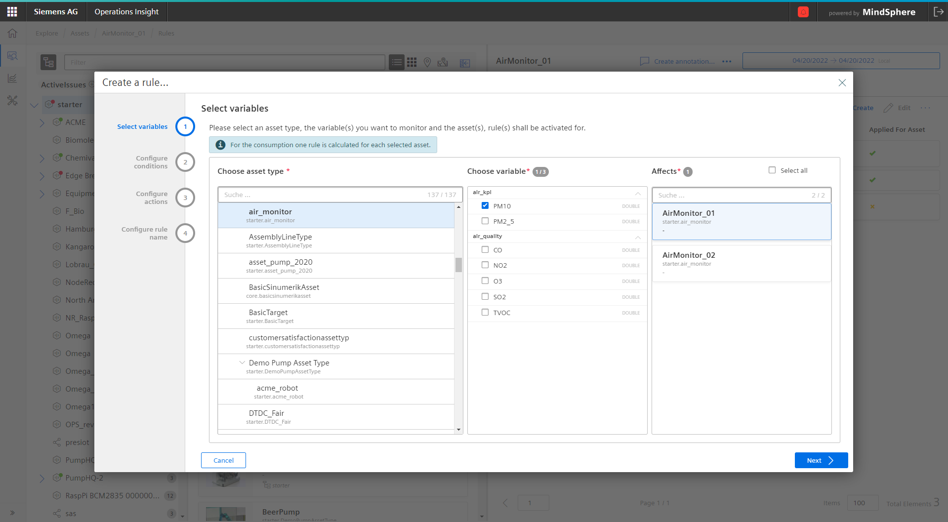Open the Home icon in sidebar
The height and width of the screenshot is (522, 948).
[x=12, y=33]
